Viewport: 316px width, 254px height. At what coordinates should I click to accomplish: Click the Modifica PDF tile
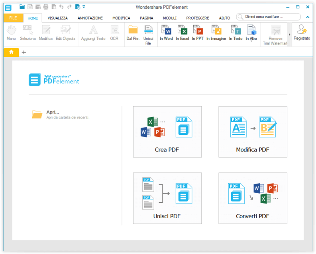[253, 132]
